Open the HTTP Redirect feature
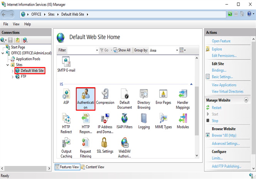Image resolution: width=256 pixels, height=179 pixels. click(x=66, y=123)
